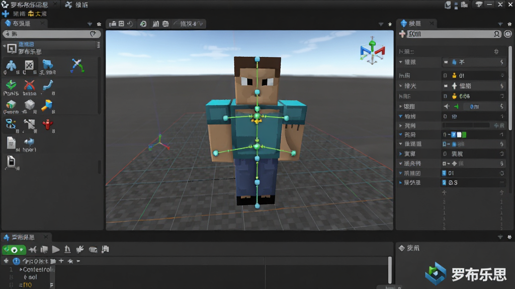Select the red cross-shaped figure icon
The width and height of the screenshot is (515, 289).
coord(48,124)
